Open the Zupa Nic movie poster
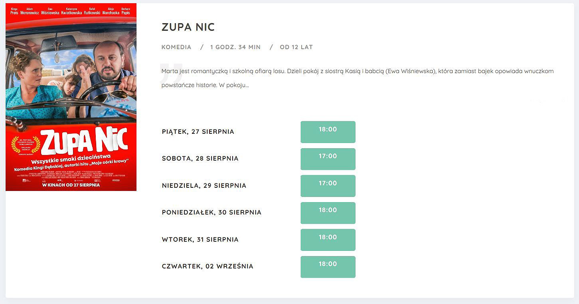Screen dimensions: 579x304 pyautogui.click(x=71, y=97)
